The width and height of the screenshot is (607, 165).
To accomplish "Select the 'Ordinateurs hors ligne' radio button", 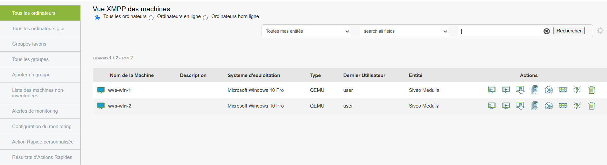I will coord(205,18).
